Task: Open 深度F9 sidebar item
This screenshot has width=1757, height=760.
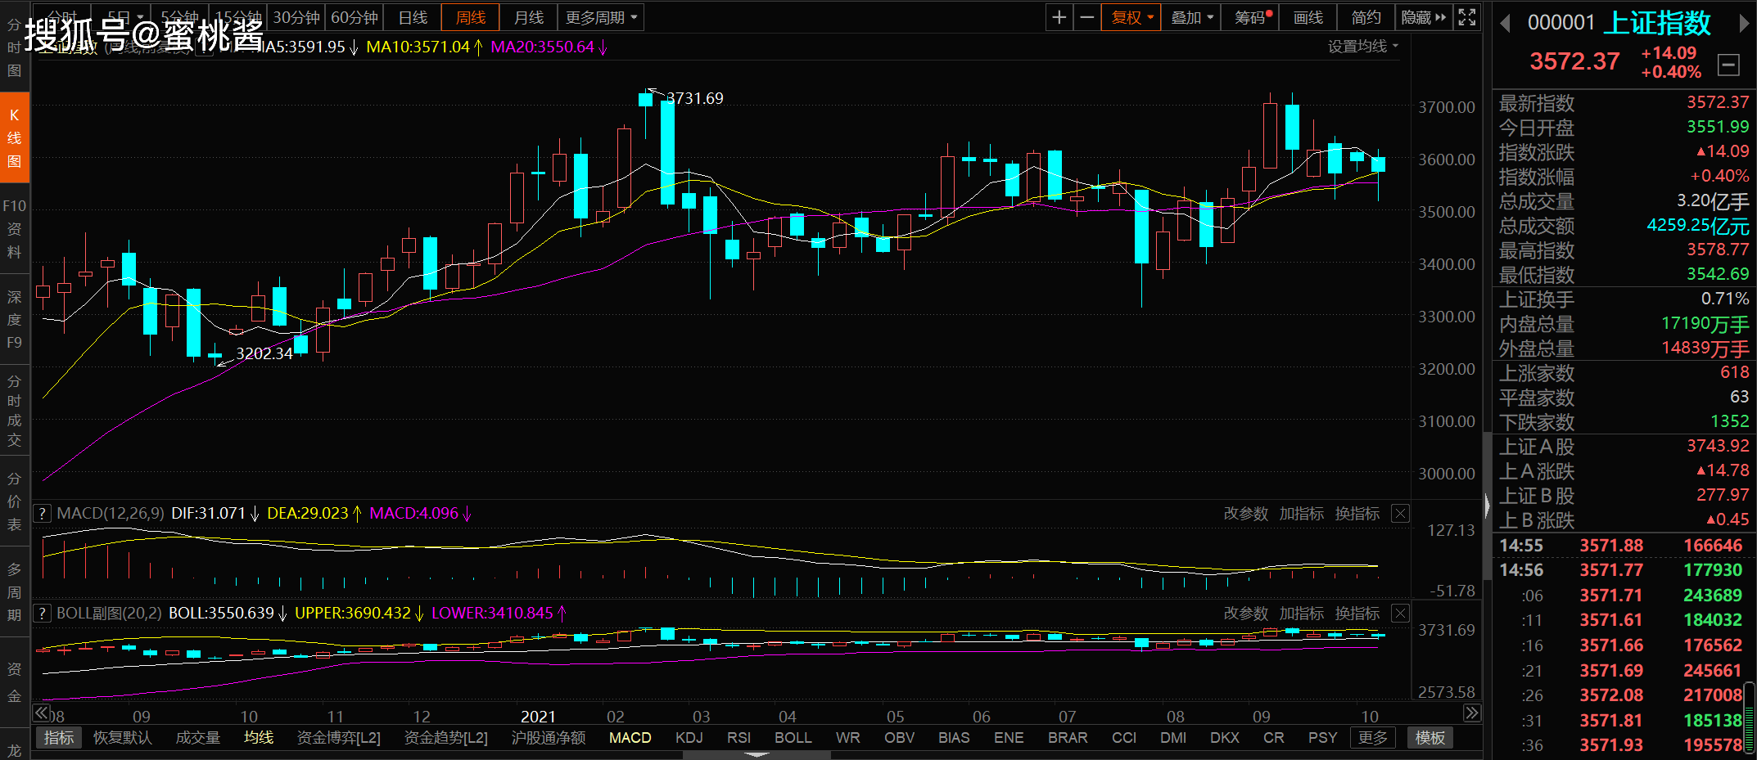Action: (x=14, y=319)
